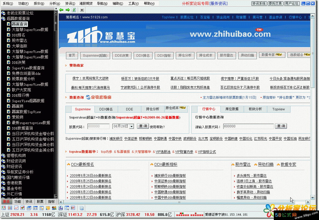Screen dimensions: 319x220
Task: Open the ETF icon in bottom toolbar
Action: [x=73, y=208]
